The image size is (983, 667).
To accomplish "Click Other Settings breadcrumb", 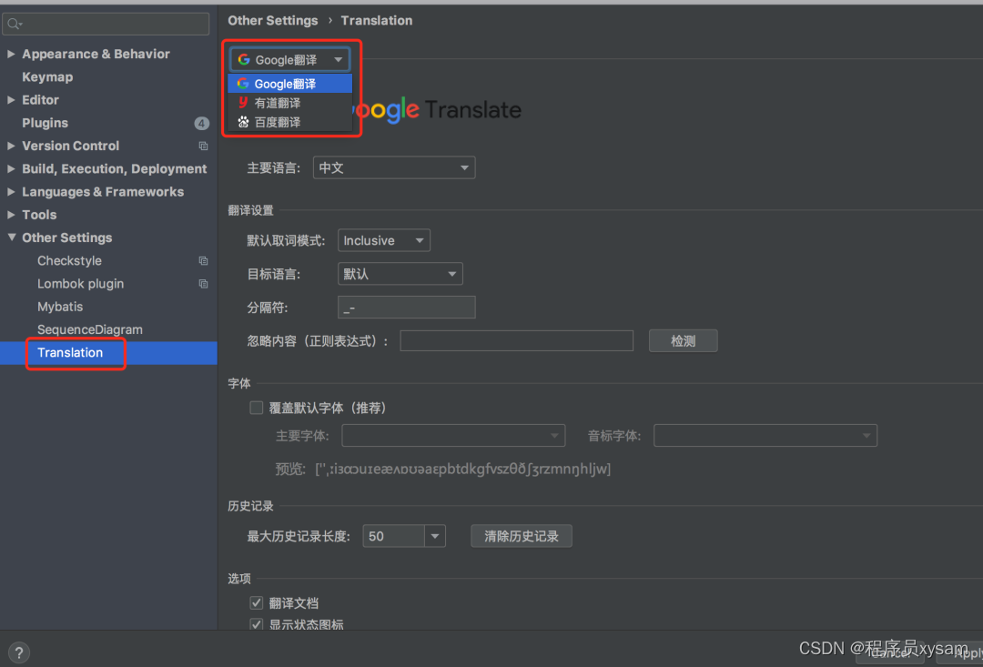I will (273, 21).
